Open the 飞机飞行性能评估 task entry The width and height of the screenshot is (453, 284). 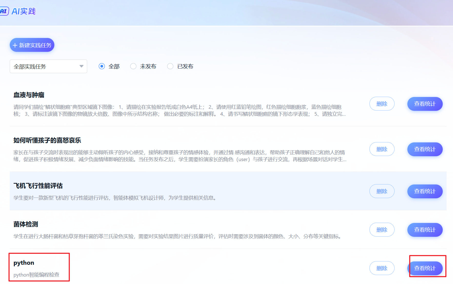38,186
